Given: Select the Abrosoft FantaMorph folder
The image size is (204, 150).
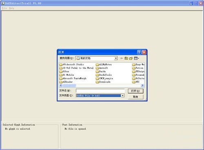Looking at the screenshot, I should tap(73, 78).
